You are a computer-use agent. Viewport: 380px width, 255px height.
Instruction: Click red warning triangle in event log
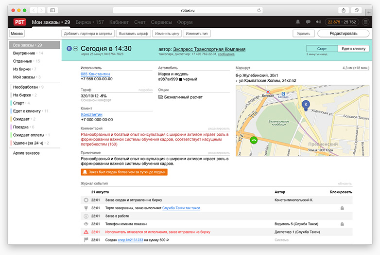pos(86,232)
